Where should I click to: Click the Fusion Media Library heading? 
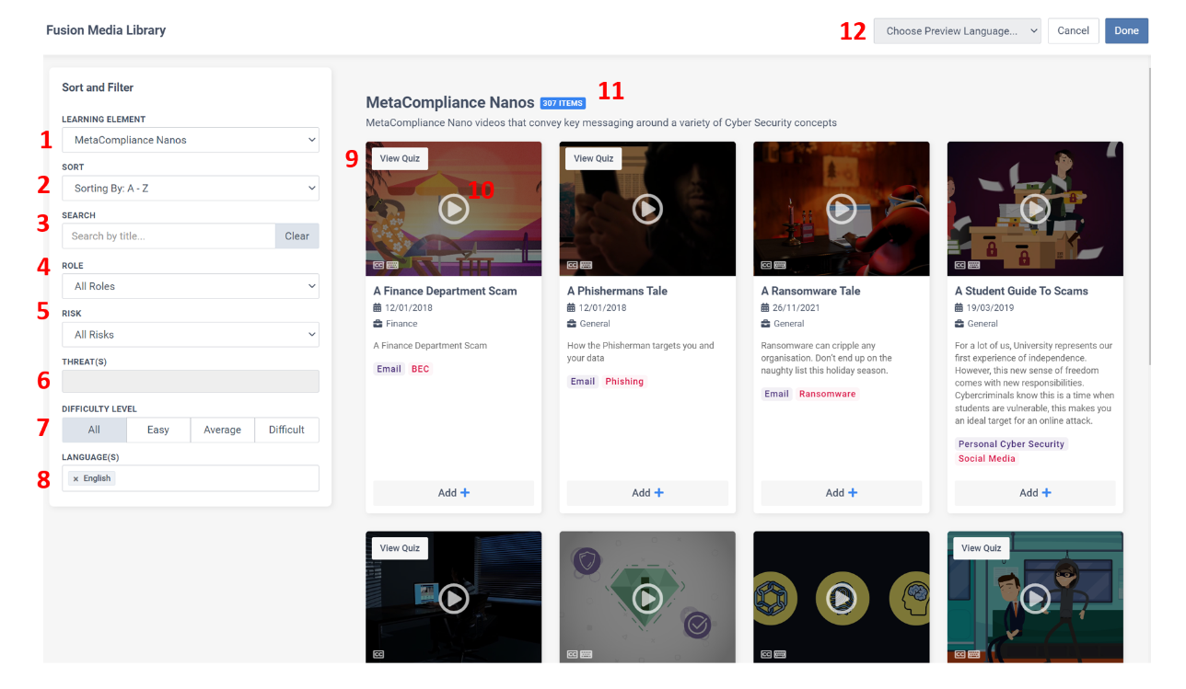106,30
